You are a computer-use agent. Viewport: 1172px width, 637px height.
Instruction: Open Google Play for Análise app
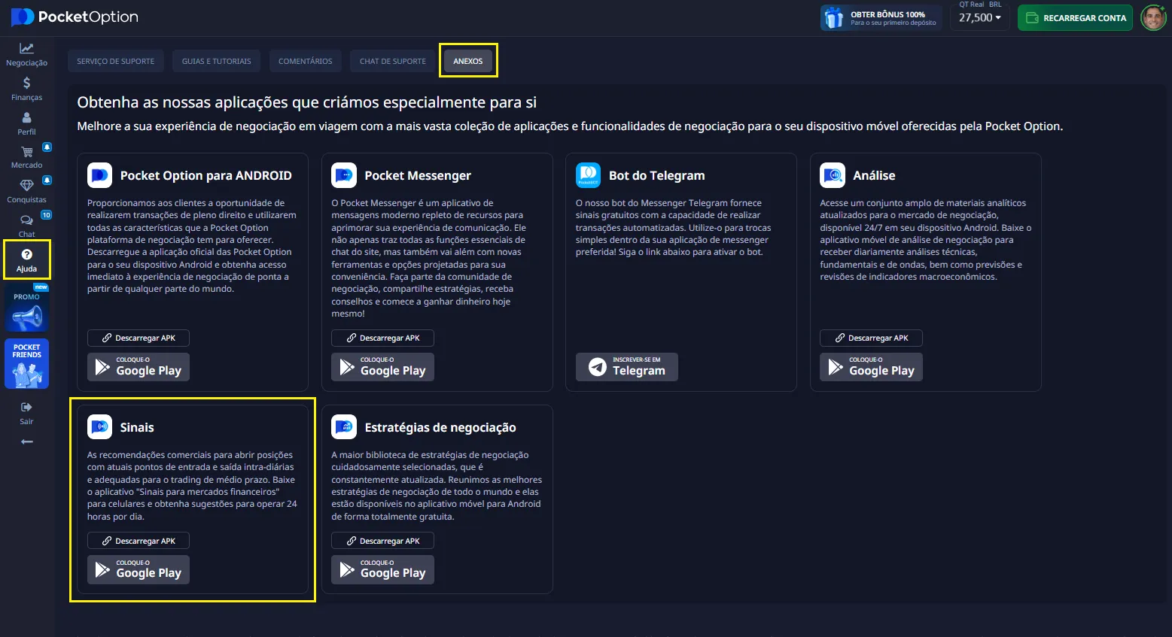point(871,367)
